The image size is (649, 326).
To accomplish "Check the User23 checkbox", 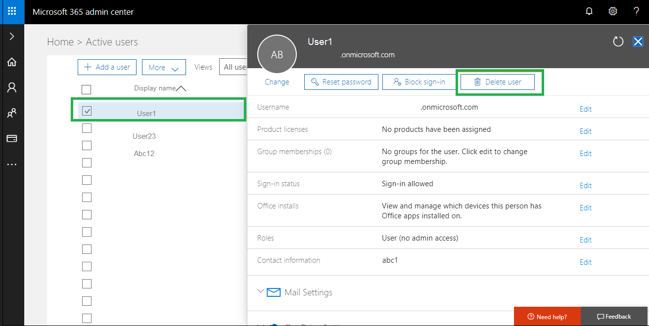I will coord(87,128).
